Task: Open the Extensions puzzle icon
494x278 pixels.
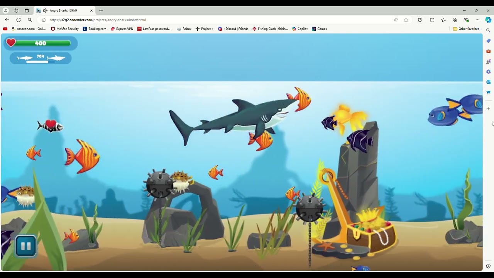Action: (x=420, y=20)
